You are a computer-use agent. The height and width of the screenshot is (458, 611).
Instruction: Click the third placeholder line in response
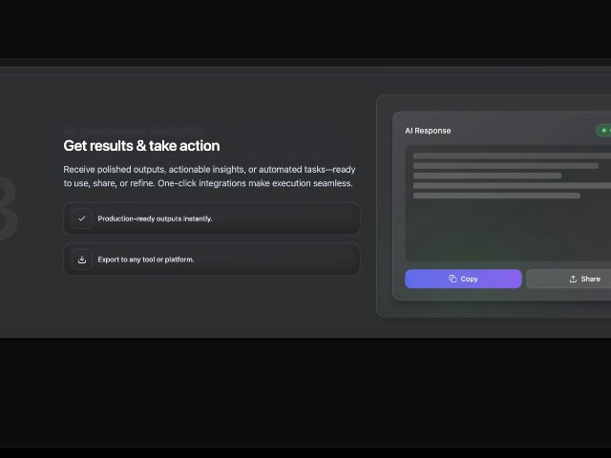coord(487,176)
